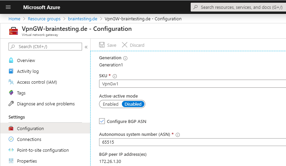Click the Virtual network gateway subtitle
Screen dimensions: 286x166
(x=40, y=35)
